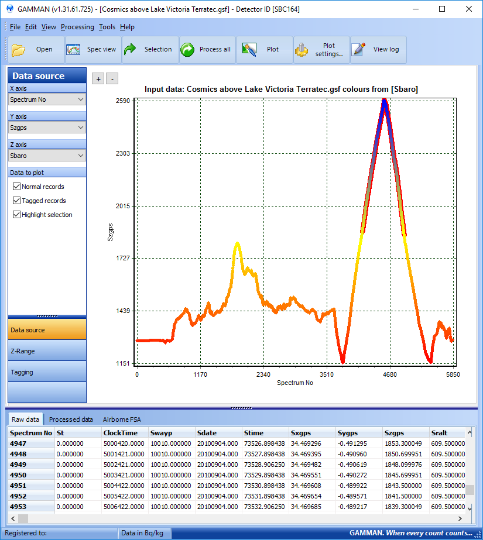Open the Tagging panel button
The image size is (483, 540).
pyautogui.click(x=47, y=372)
